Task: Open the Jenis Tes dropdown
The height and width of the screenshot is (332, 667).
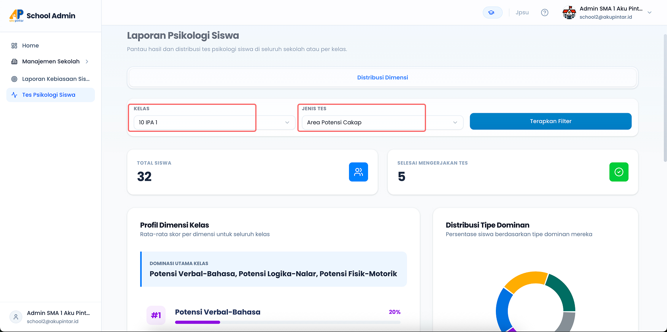Action: coord(382,122)
